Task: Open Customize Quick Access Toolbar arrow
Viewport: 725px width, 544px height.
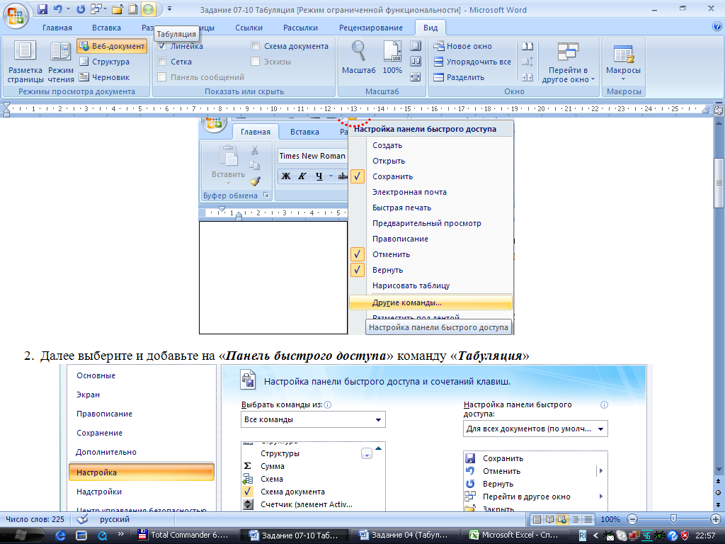Action: (x=170, y=8)
